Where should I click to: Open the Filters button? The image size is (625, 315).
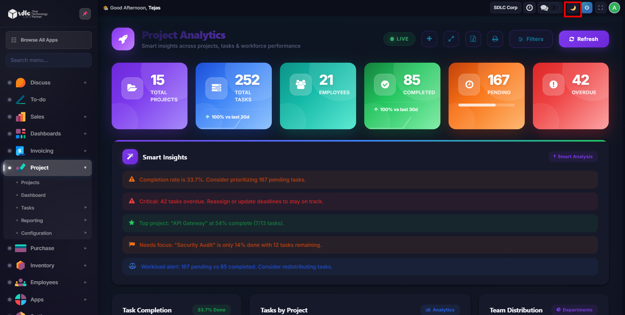coord(531,39)
